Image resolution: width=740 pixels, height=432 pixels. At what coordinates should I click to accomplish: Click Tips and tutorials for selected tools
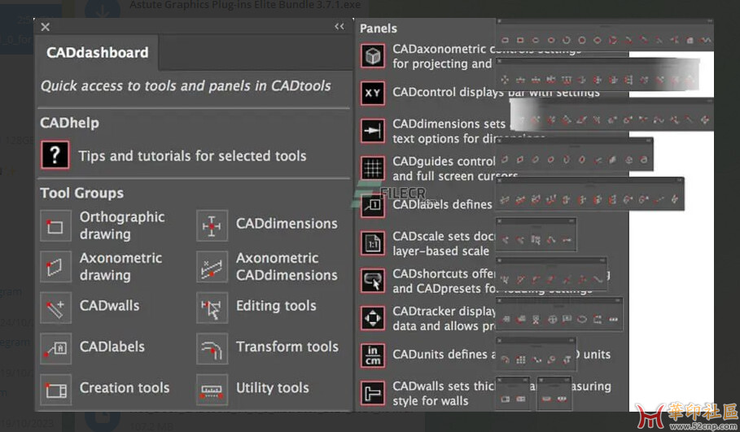(x=193, y=156)
